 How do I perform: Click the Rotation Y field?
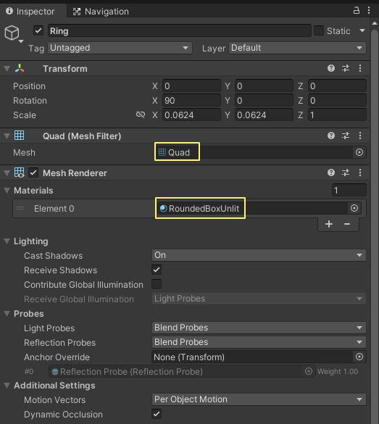(x=264, y=101)
